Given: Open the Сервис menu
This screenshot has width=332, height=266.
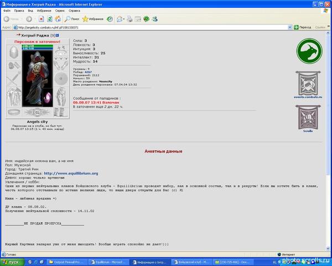Looking at the screenshot, I should (60, 11).
